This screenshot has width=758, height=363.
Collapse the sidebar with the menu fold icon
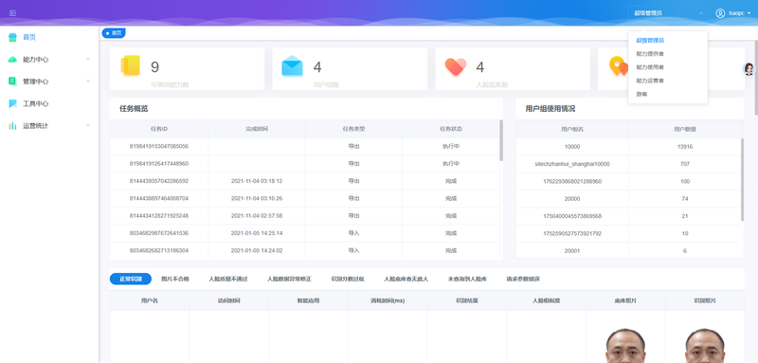click(13, 13)
